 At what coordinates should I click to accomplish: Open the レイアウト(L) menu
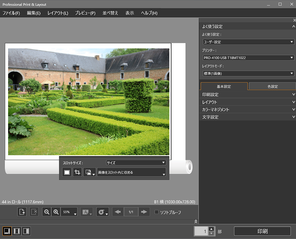click(x=58, y=13)
